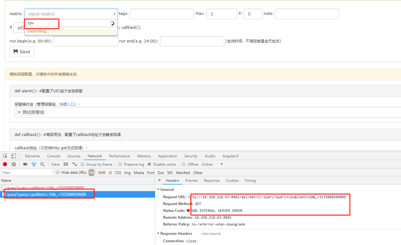Uncheck the Disable cache checkbox
The image size is (401, 245).
point(149,164)
